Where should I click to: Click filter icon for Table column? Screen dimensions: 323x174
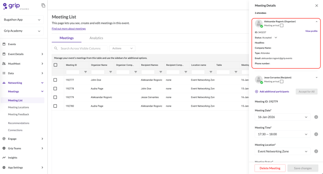pos(236,72)
